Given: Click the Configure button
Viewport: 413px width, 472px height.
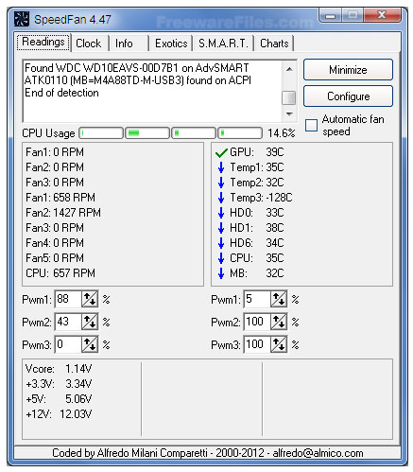Looking at the screenshot, I should pyautogui.click(x=348, y=96).
